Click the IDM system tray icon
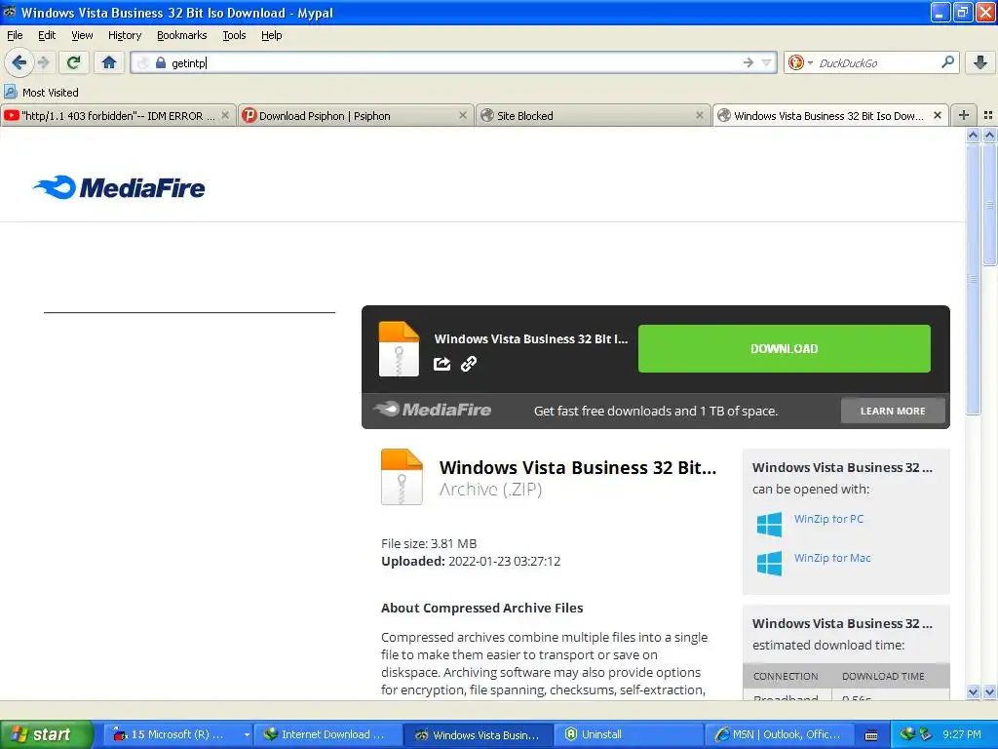Image resolution: width=998 pixels, height=749 pixels. pos(906,734)
